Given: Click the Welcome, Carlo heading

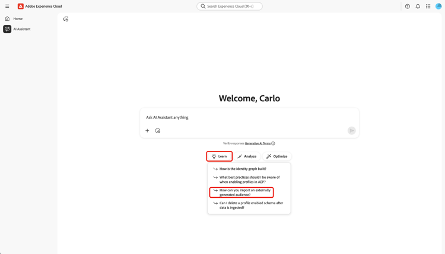Looking at the screenshot, I should point(249,98).
